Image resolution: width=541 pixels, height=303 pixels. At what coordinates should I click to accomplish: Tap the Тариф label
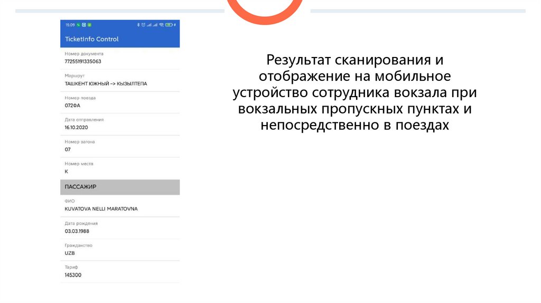tap(71, 267)
